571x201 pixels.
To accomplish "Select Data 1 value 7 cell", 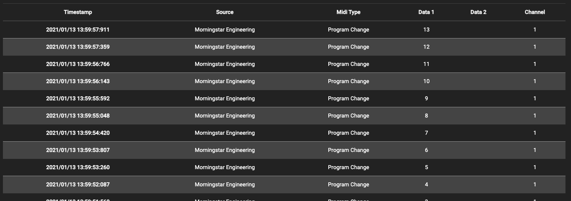I will (x=426, y=133).
